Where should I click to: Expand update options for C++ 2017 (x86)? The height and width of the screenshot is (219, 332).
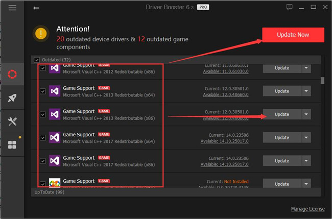(x=306, y=161)
